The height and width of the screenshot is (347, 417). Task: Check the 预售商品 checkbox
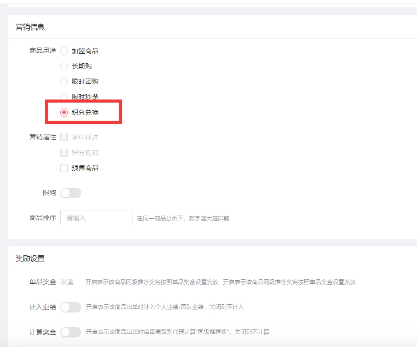pos(64,168)
